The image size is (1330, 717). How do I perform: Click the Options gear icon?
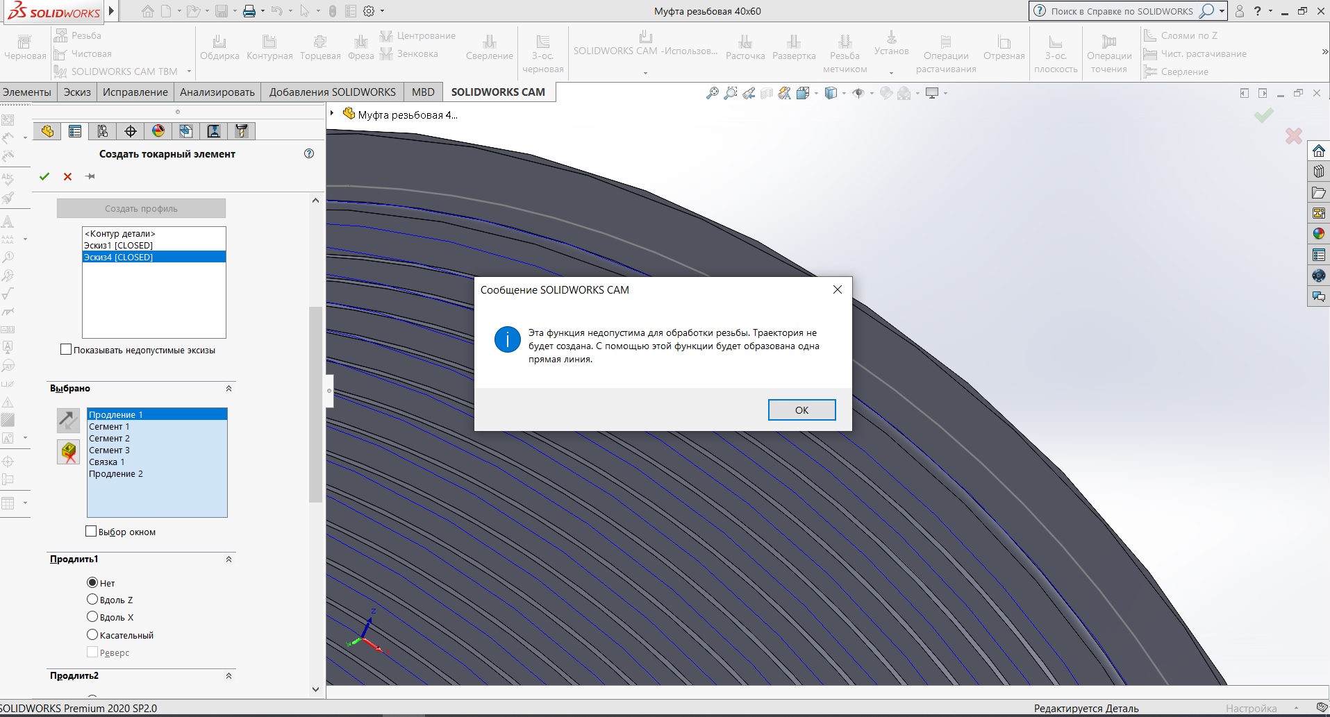(x=369, y=11)
